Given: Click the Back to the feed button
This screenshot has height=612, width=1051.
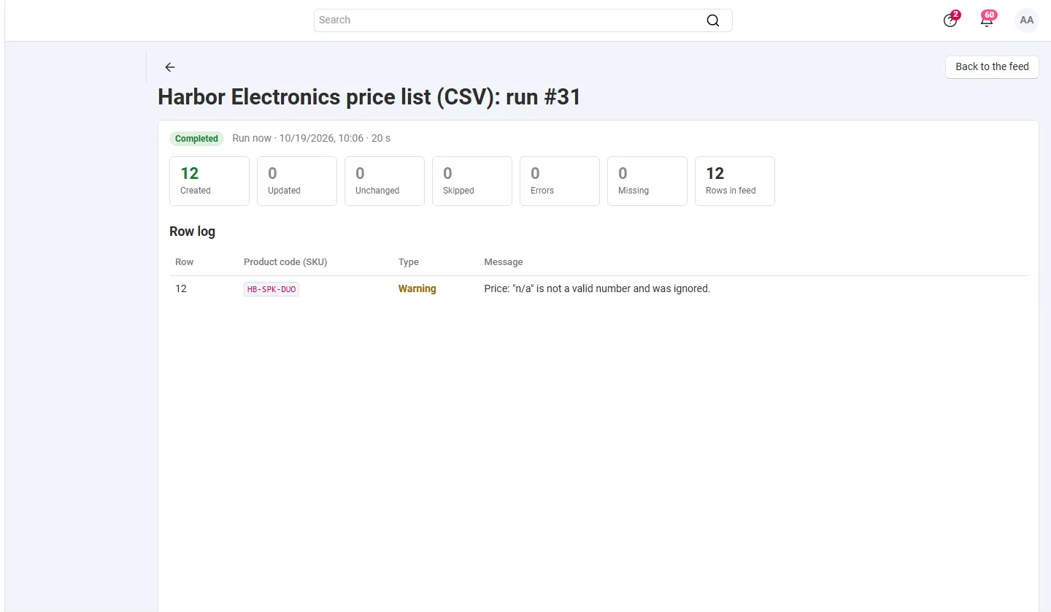Looking at the screenshot, I should (x=992, y=66).
